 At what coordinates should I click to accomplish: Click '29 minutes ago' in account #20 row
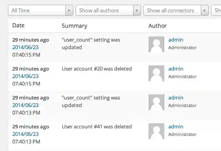30,69
